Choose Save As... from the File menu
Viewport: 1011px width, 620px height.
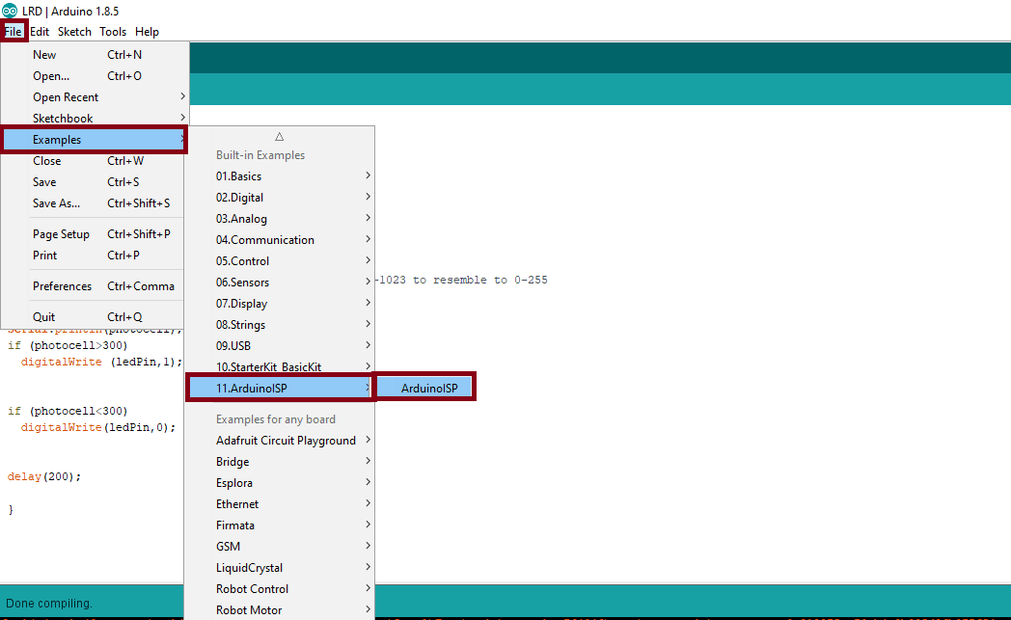95,203
